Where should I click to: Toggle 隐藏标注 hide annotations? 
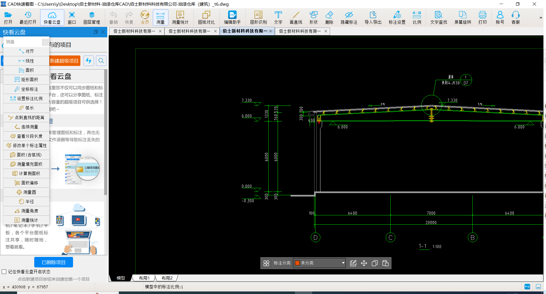click(x=349, y=18)
